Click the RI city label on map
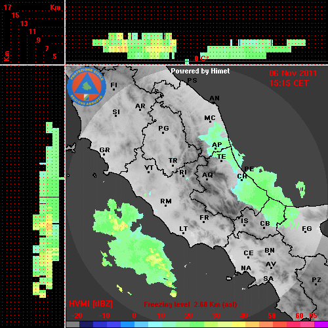 183,173
